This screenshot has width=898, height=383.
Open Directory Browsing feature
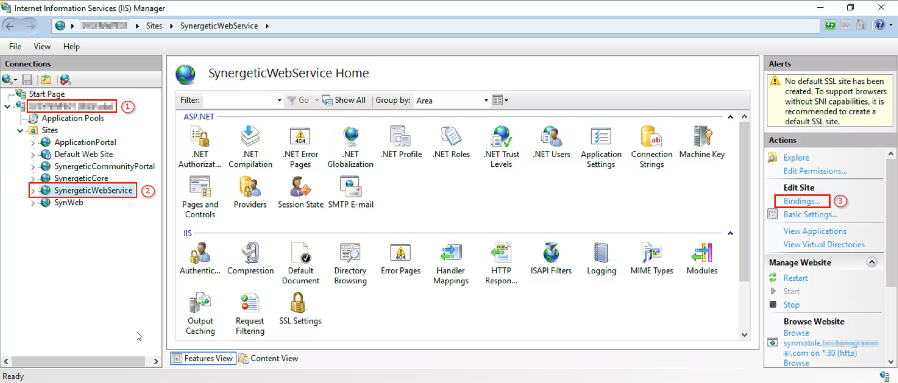(x=350, y=263)
